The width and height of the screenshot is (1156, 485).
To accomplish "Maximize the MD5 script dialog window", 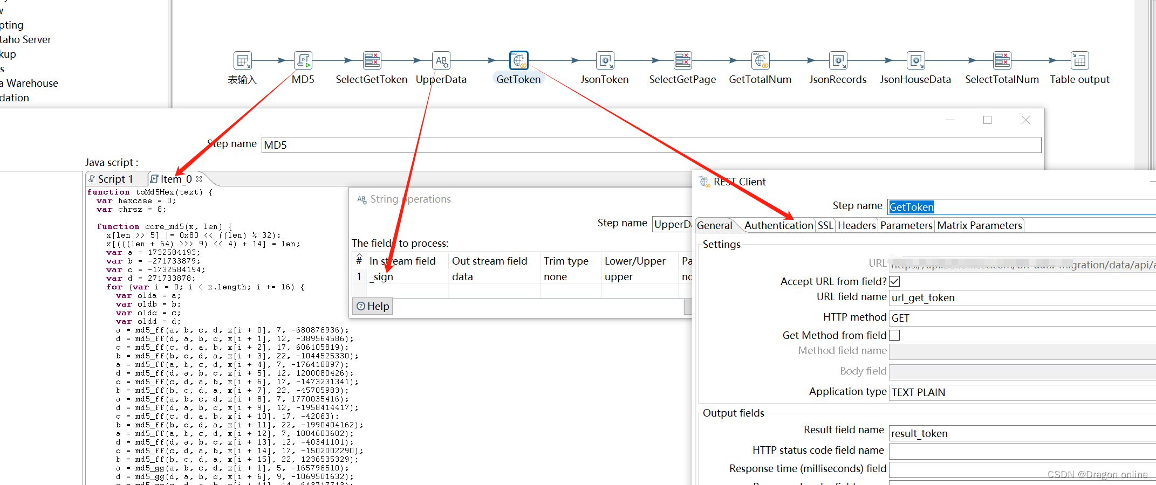I will coord(987,120).
